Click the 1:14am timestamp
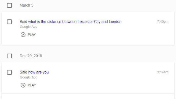176x99 pixels. click(163, 72)
